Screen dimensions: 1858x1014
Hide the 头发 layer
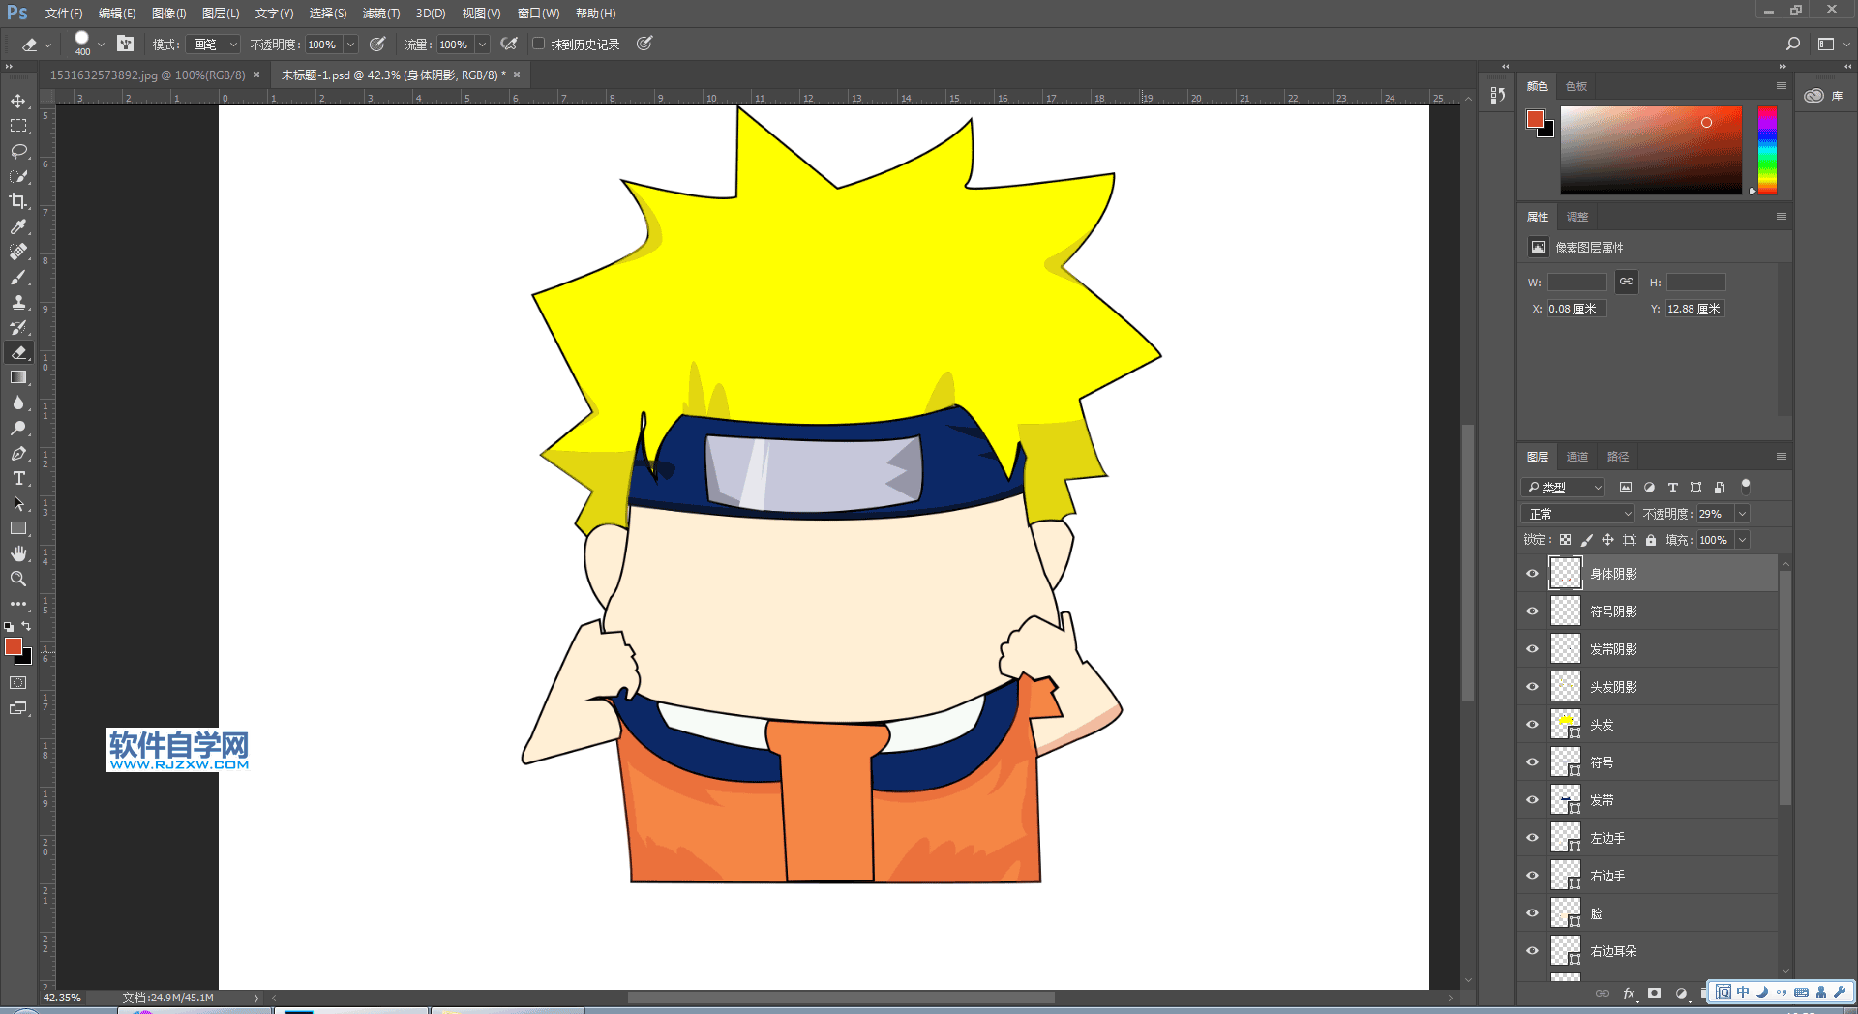coord(1532,725)
